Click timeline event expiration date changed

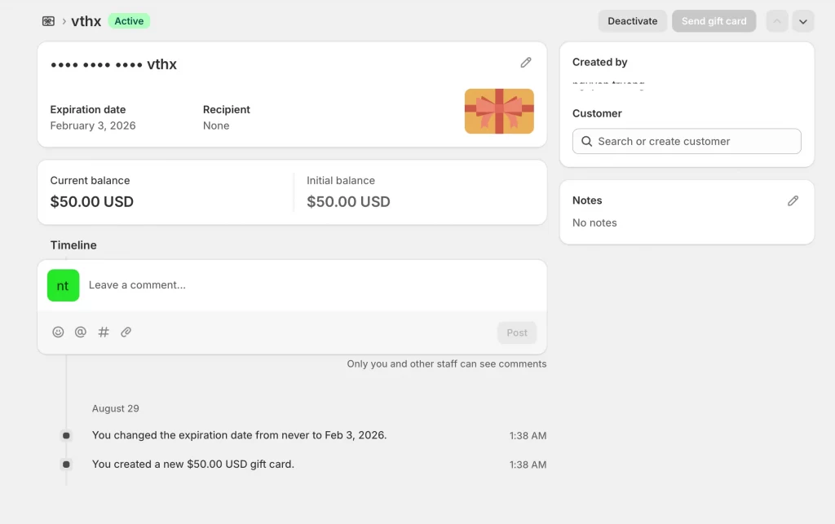(239, 435)
